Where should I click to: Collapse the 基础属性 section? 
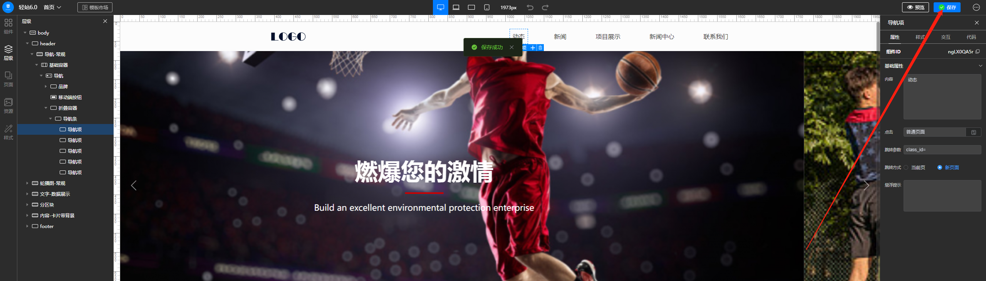981,66
